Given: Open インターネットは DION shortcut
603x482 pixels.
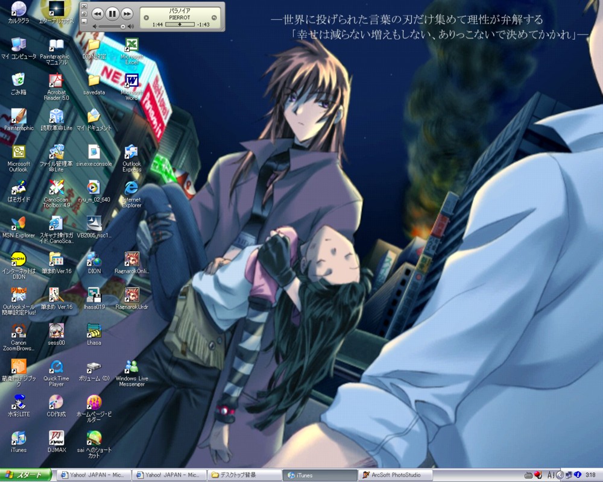Looking at the screenshot, I should tap(19, 266).
